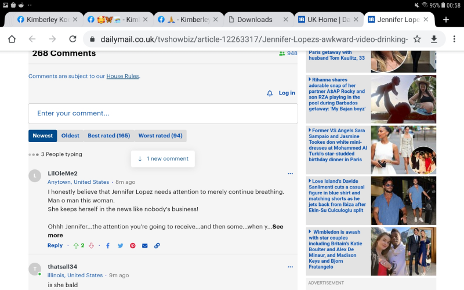The width and height of the screenshot is (464, 290).
Task: Click LilOleMe2's avatar circle
Action: pyautogui.click(x=35, y=176)
